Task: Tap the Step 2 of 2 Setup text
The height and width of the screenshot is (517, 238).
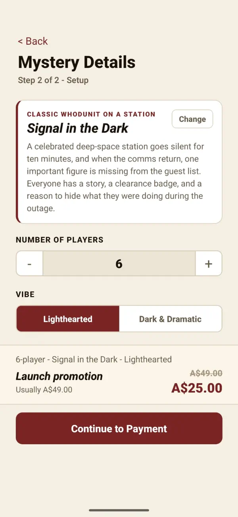Action: pyautogui.click(x=53, y=80)
